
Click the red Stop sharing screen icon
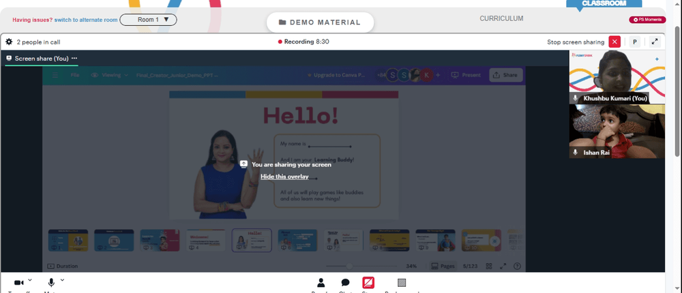tap(368, 283)
